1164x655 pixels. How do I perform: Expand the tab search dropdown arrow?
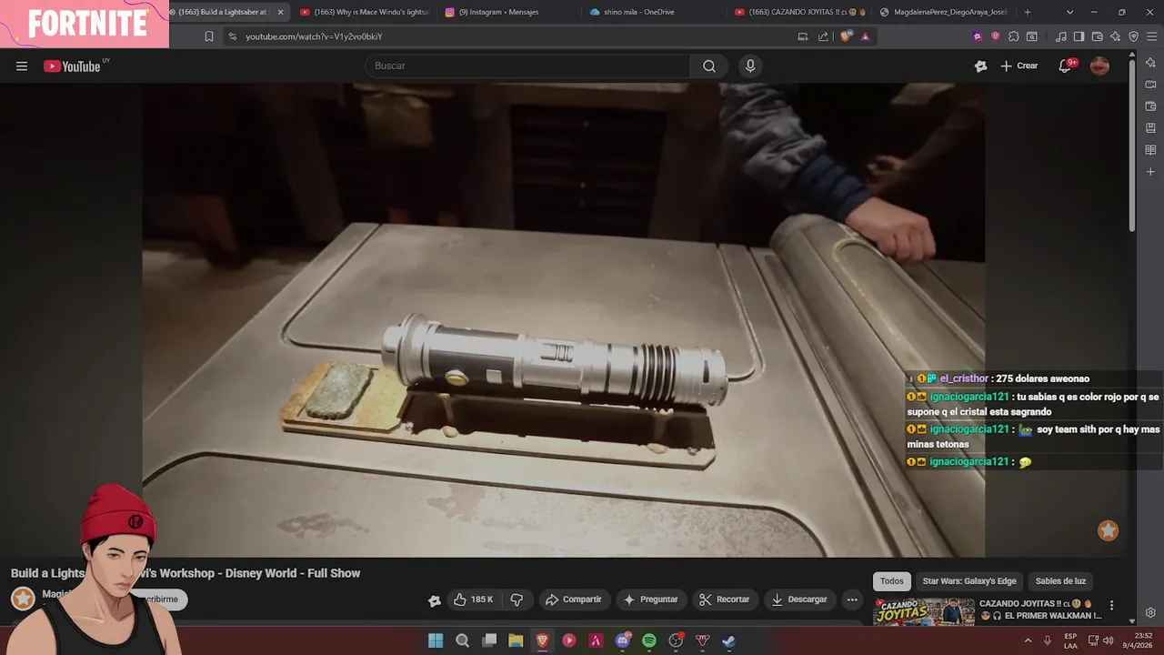tap(1069, 12)
